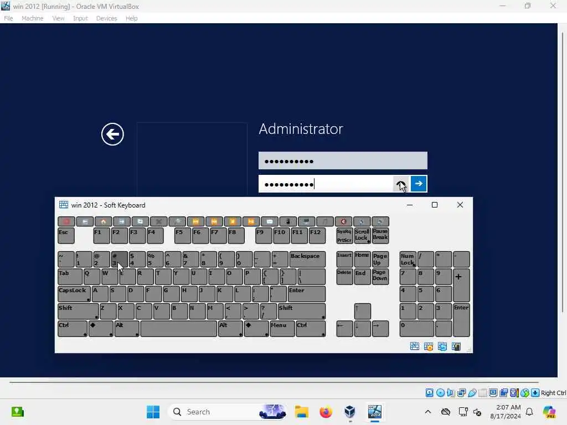Toggle password reveal eye icon
This screenshot has height=425, width=567.
pyautogui.click(x=401, y=184)
